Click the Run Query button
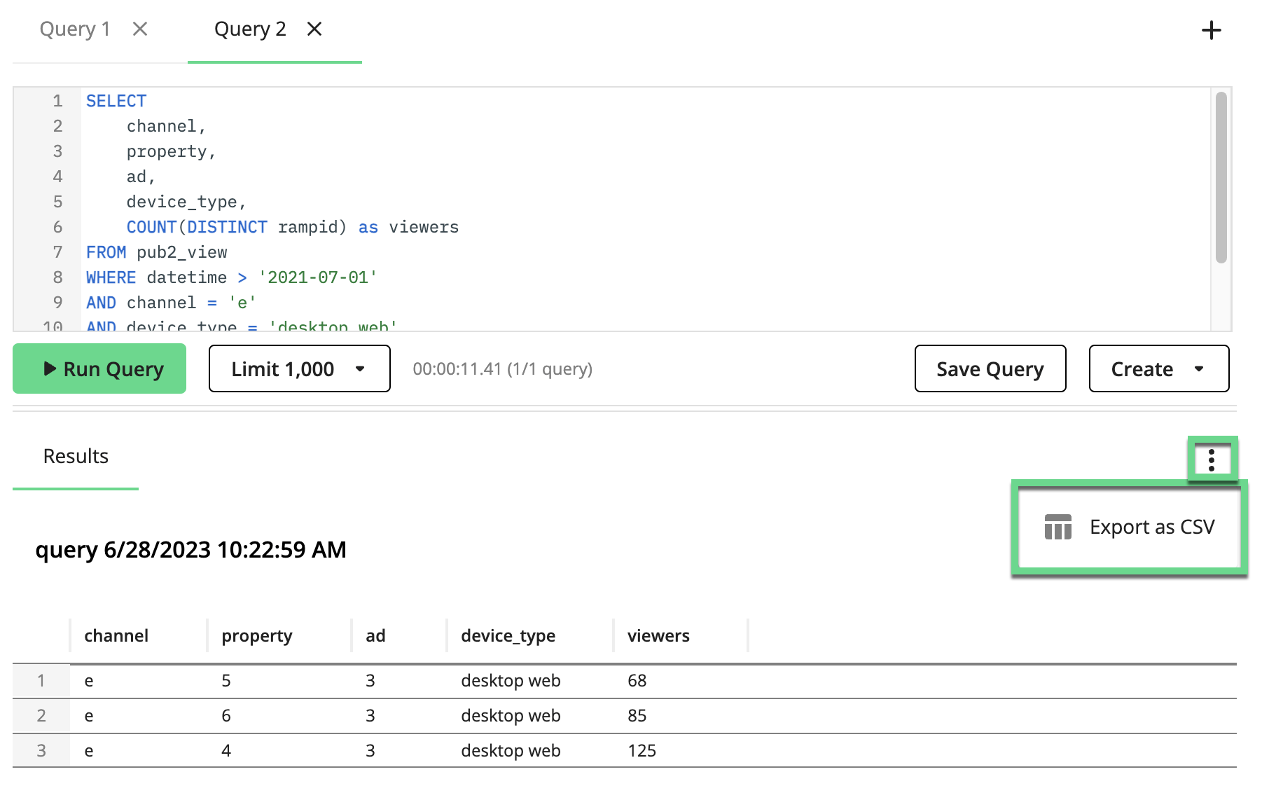The width and height of the screenshot is (1262, 800). pos(99,368)
